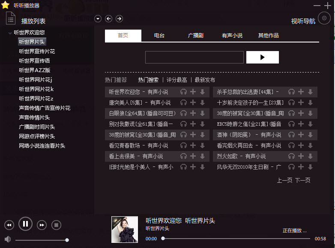Screen dimensions: 335x248
Task: Go back with the left arrow button
Action: click(108, 19)
